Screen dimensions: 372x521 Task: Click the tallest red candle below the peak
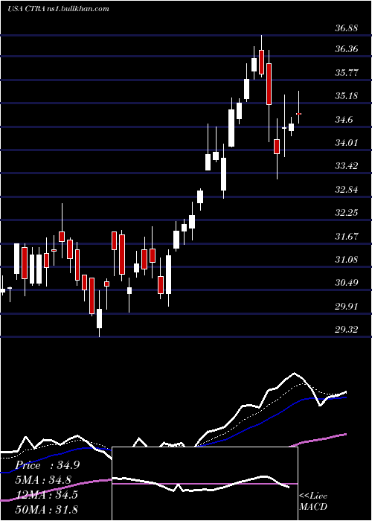(x=269, y=84)
